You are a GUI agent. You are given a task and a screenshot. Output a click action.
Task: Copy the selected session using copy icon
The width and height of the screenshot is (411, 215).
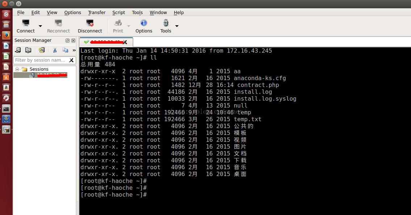(65, 50)
